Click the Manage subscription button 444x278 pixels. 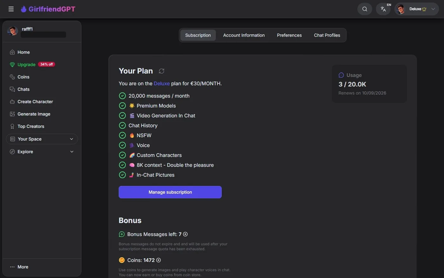tap(170, 192)
